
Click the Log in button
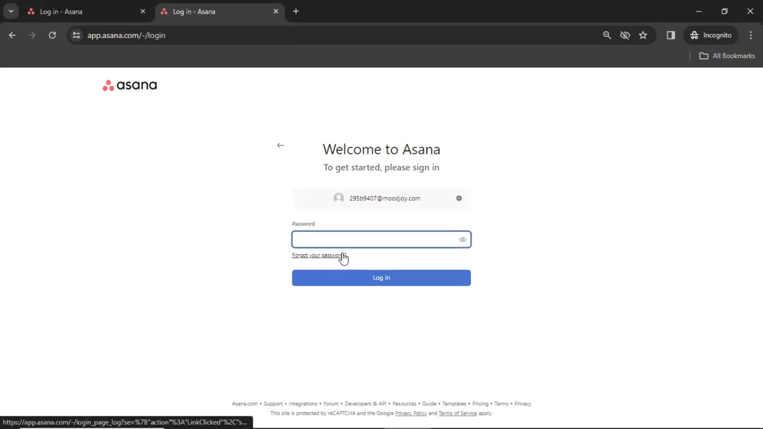pos(381,278)
